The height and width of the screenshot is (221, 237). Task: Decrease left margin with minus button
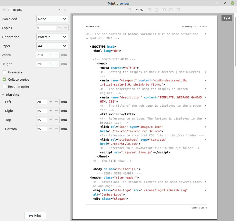56,102
